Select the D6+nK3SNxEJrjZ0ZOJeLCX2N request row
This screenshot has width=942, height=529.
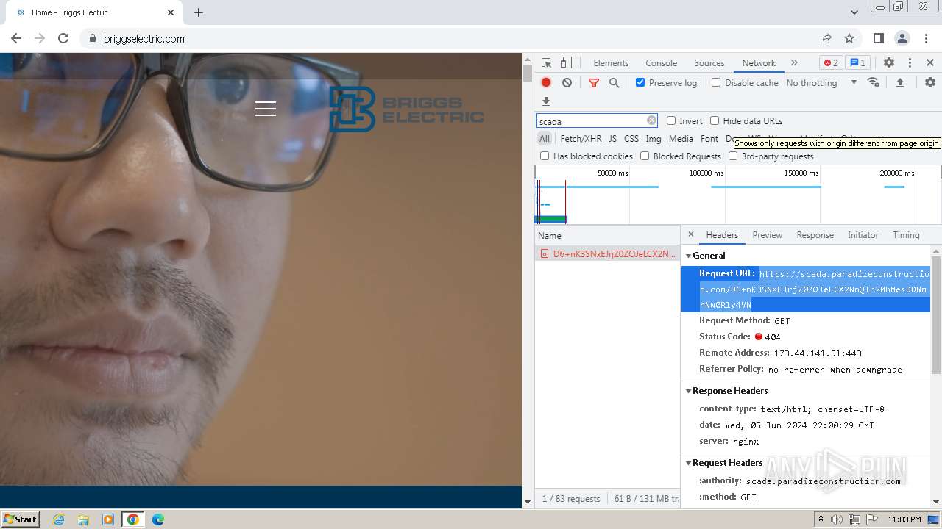point(608,253)
